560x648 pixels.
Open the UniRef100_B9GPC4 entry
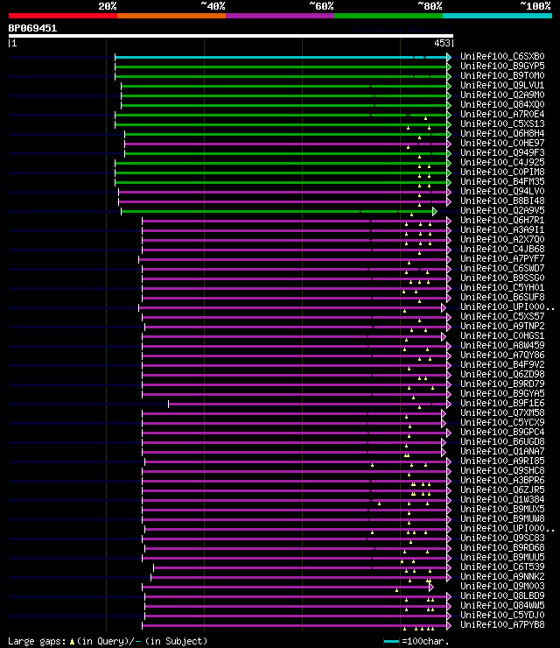click(x=502, y=433)
